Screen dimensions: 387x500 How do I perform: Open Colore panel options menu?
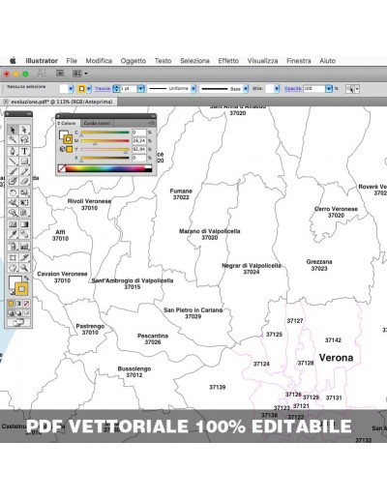click(x=152, y=123)
